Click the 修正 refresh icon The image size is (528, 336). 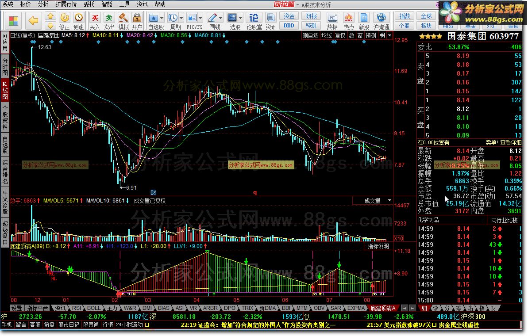pyautogui.click(x=64, y=18)
